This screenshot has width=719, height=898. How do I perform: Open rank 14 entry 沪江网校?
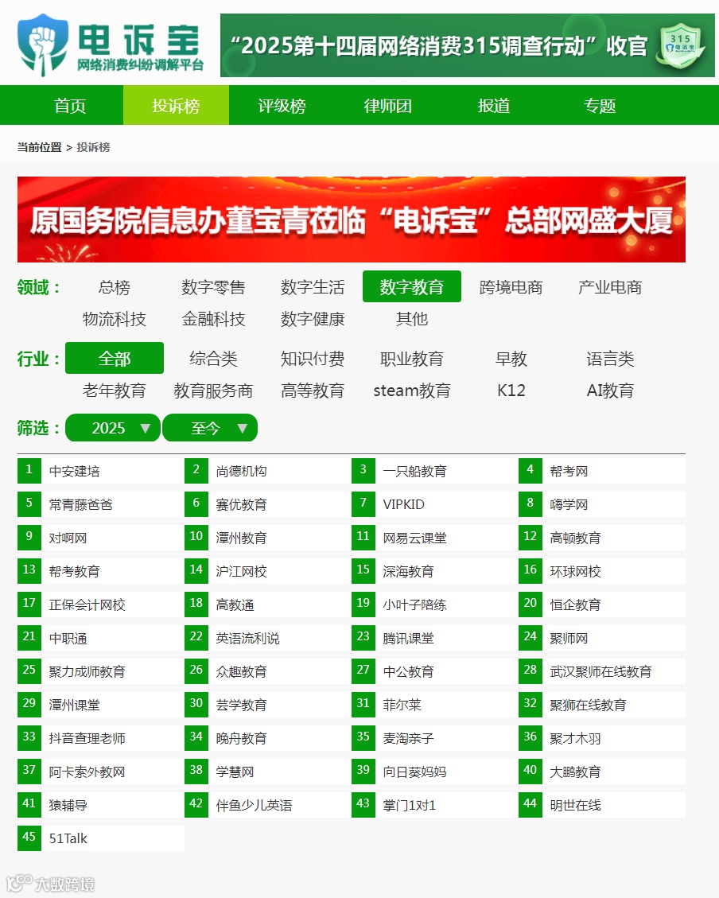pos(268,571)
